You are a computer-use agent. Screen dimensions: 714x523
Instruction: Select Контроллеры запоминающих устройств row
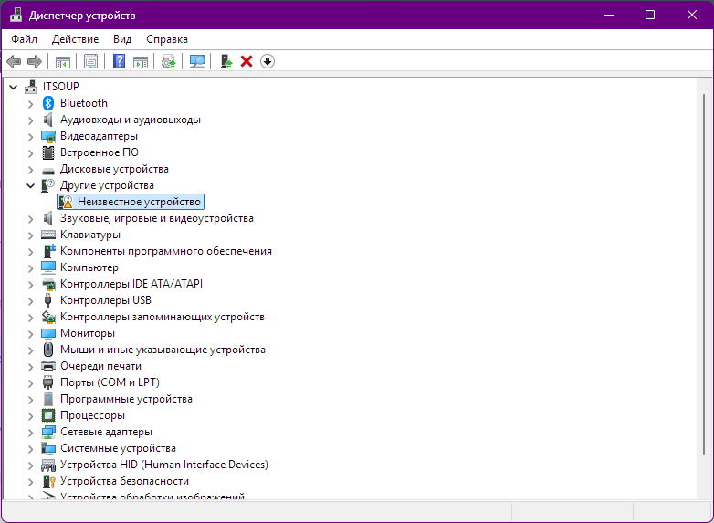pos(163,317)
